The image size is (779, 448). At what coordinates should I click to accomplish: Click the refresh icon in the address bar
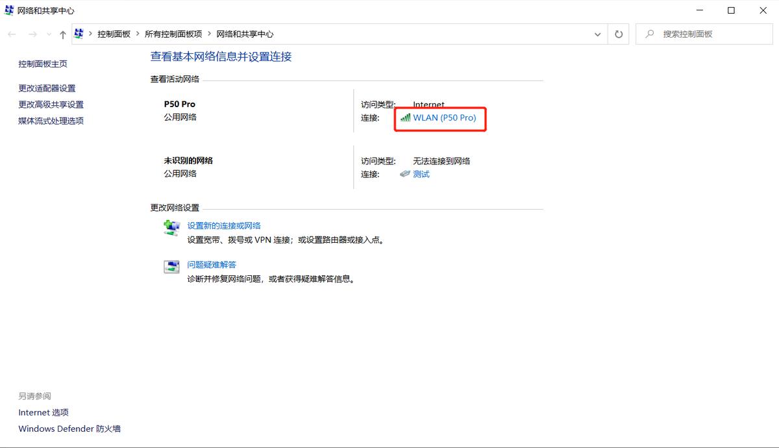[618, 34]
